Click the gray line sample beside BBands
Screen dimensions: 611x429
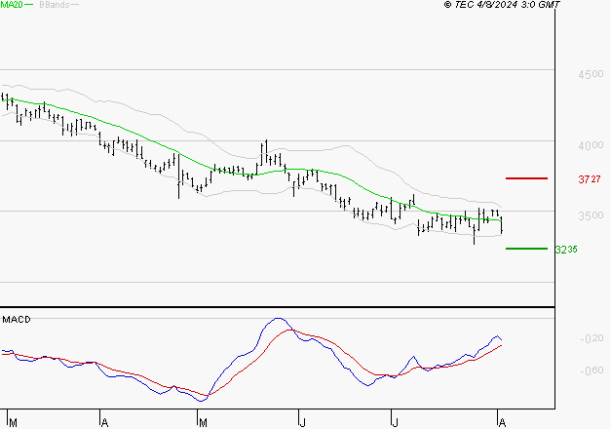(74, 5)
